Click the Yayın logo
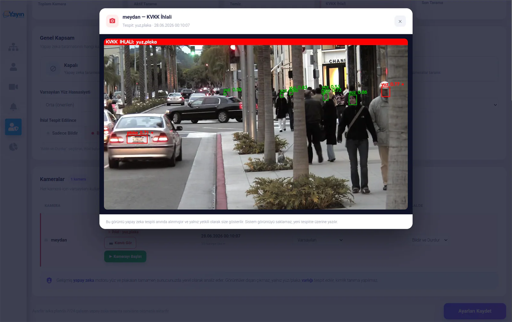The height and width of the screenshot is (322, 512). tap(13, 14)
